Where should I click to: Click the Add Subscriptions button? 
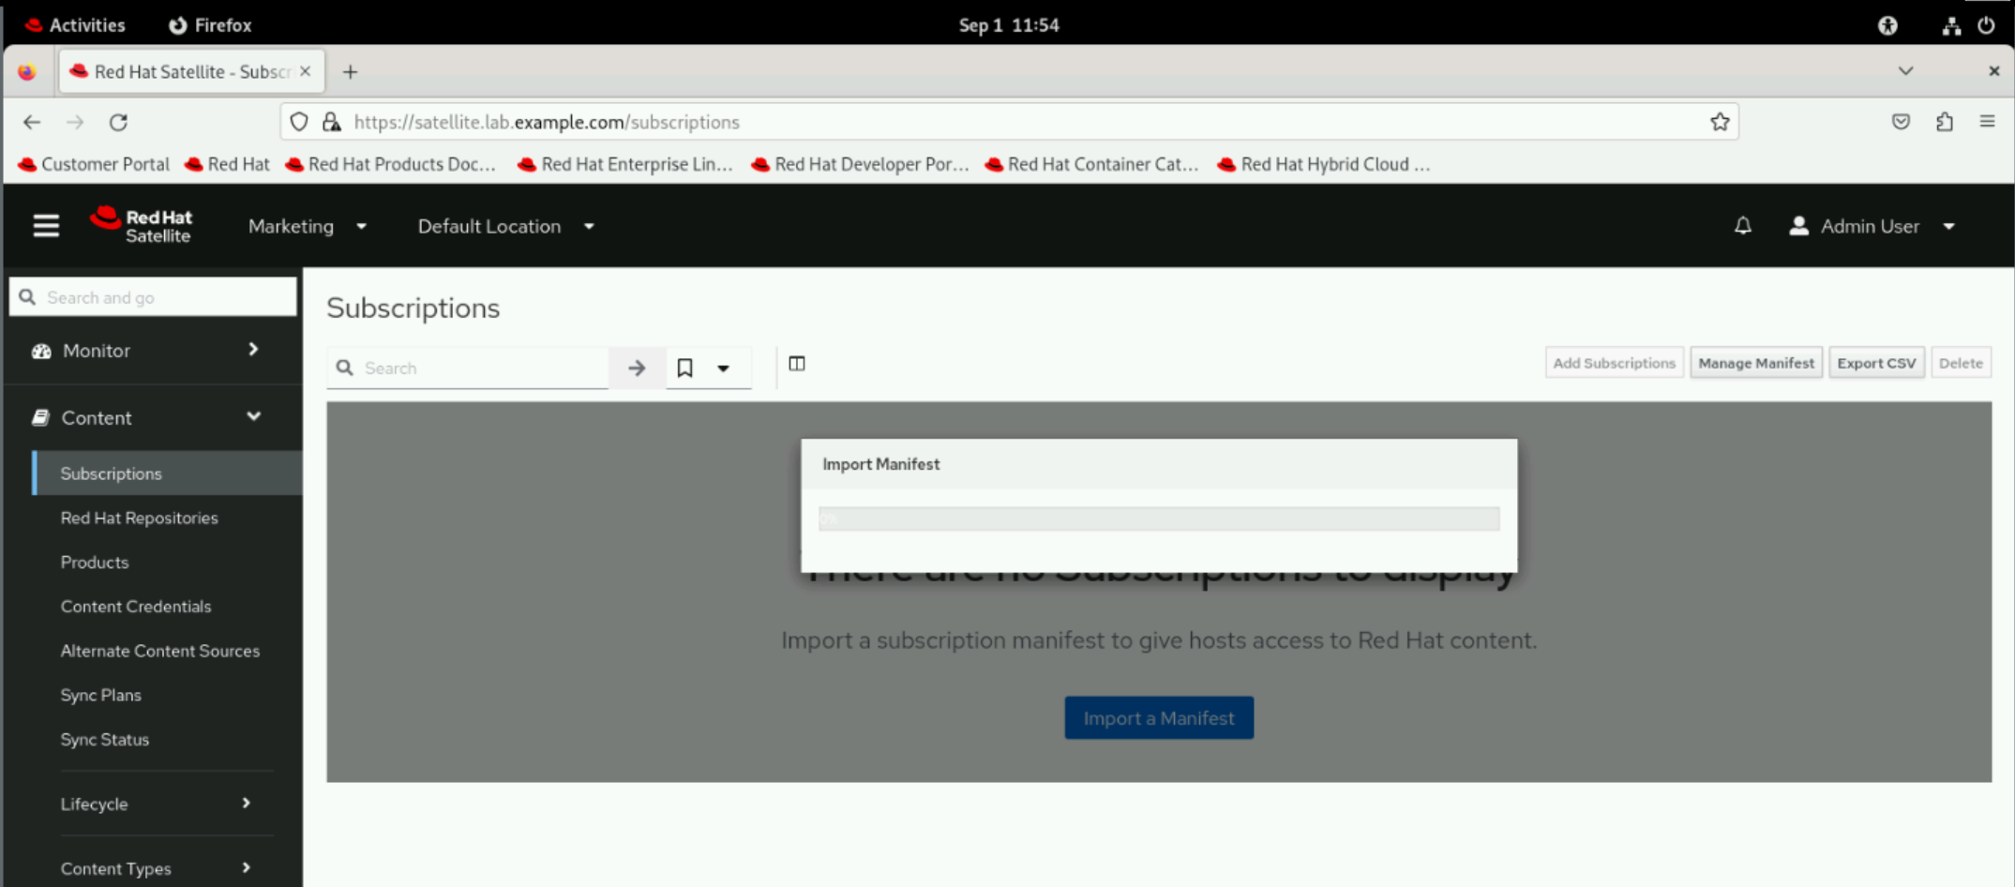(1614, 363)
